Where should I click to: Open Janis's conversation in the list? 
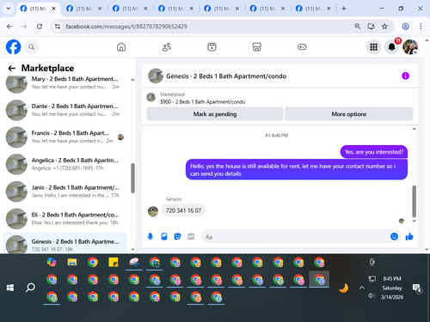(x=64, y=191)
